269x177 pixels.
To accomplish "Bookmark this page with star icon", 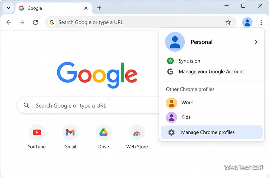I will pos(228,22).
